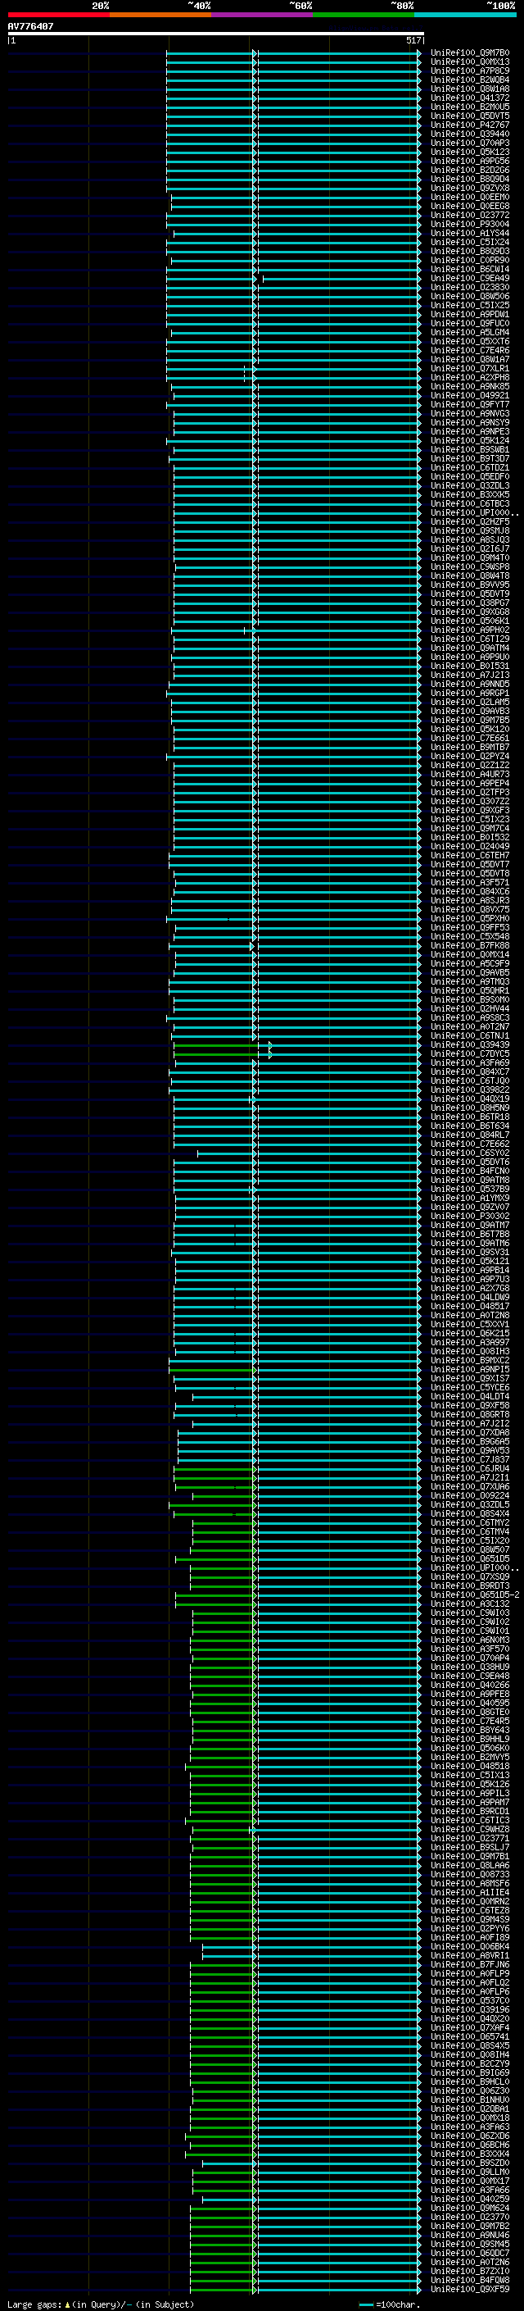
Task: Select hit UniRef100_Q39196
Action: (470, 2009)
